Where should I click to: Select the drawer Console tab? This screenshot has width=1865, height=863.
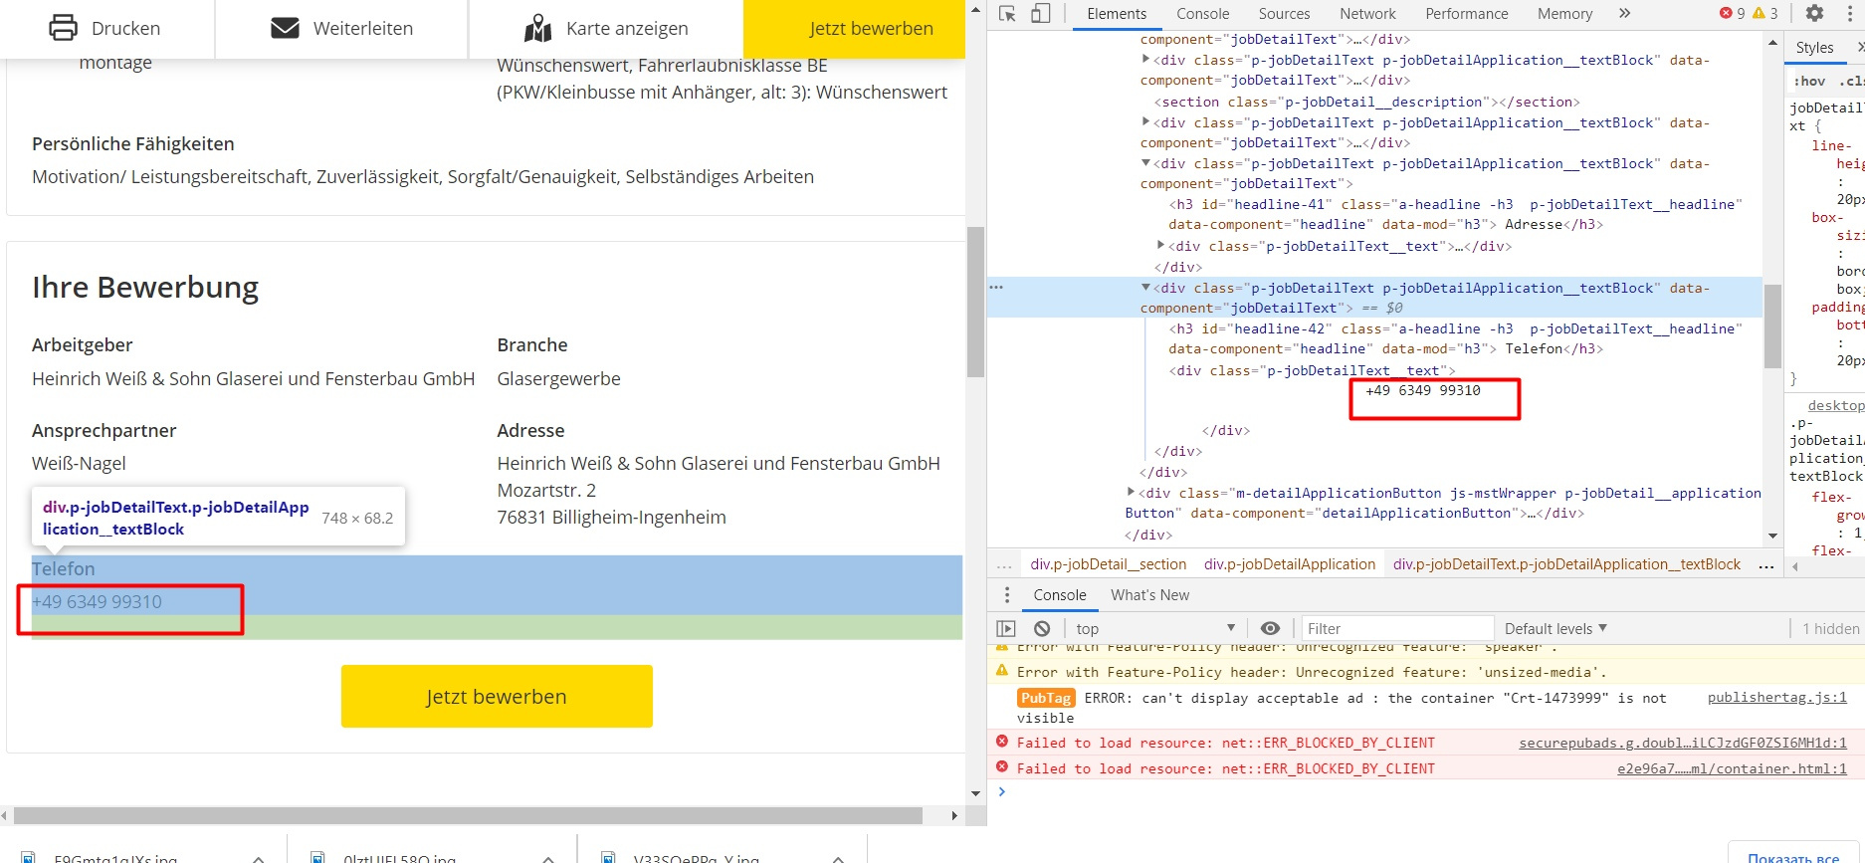(x=1059, y=594)
